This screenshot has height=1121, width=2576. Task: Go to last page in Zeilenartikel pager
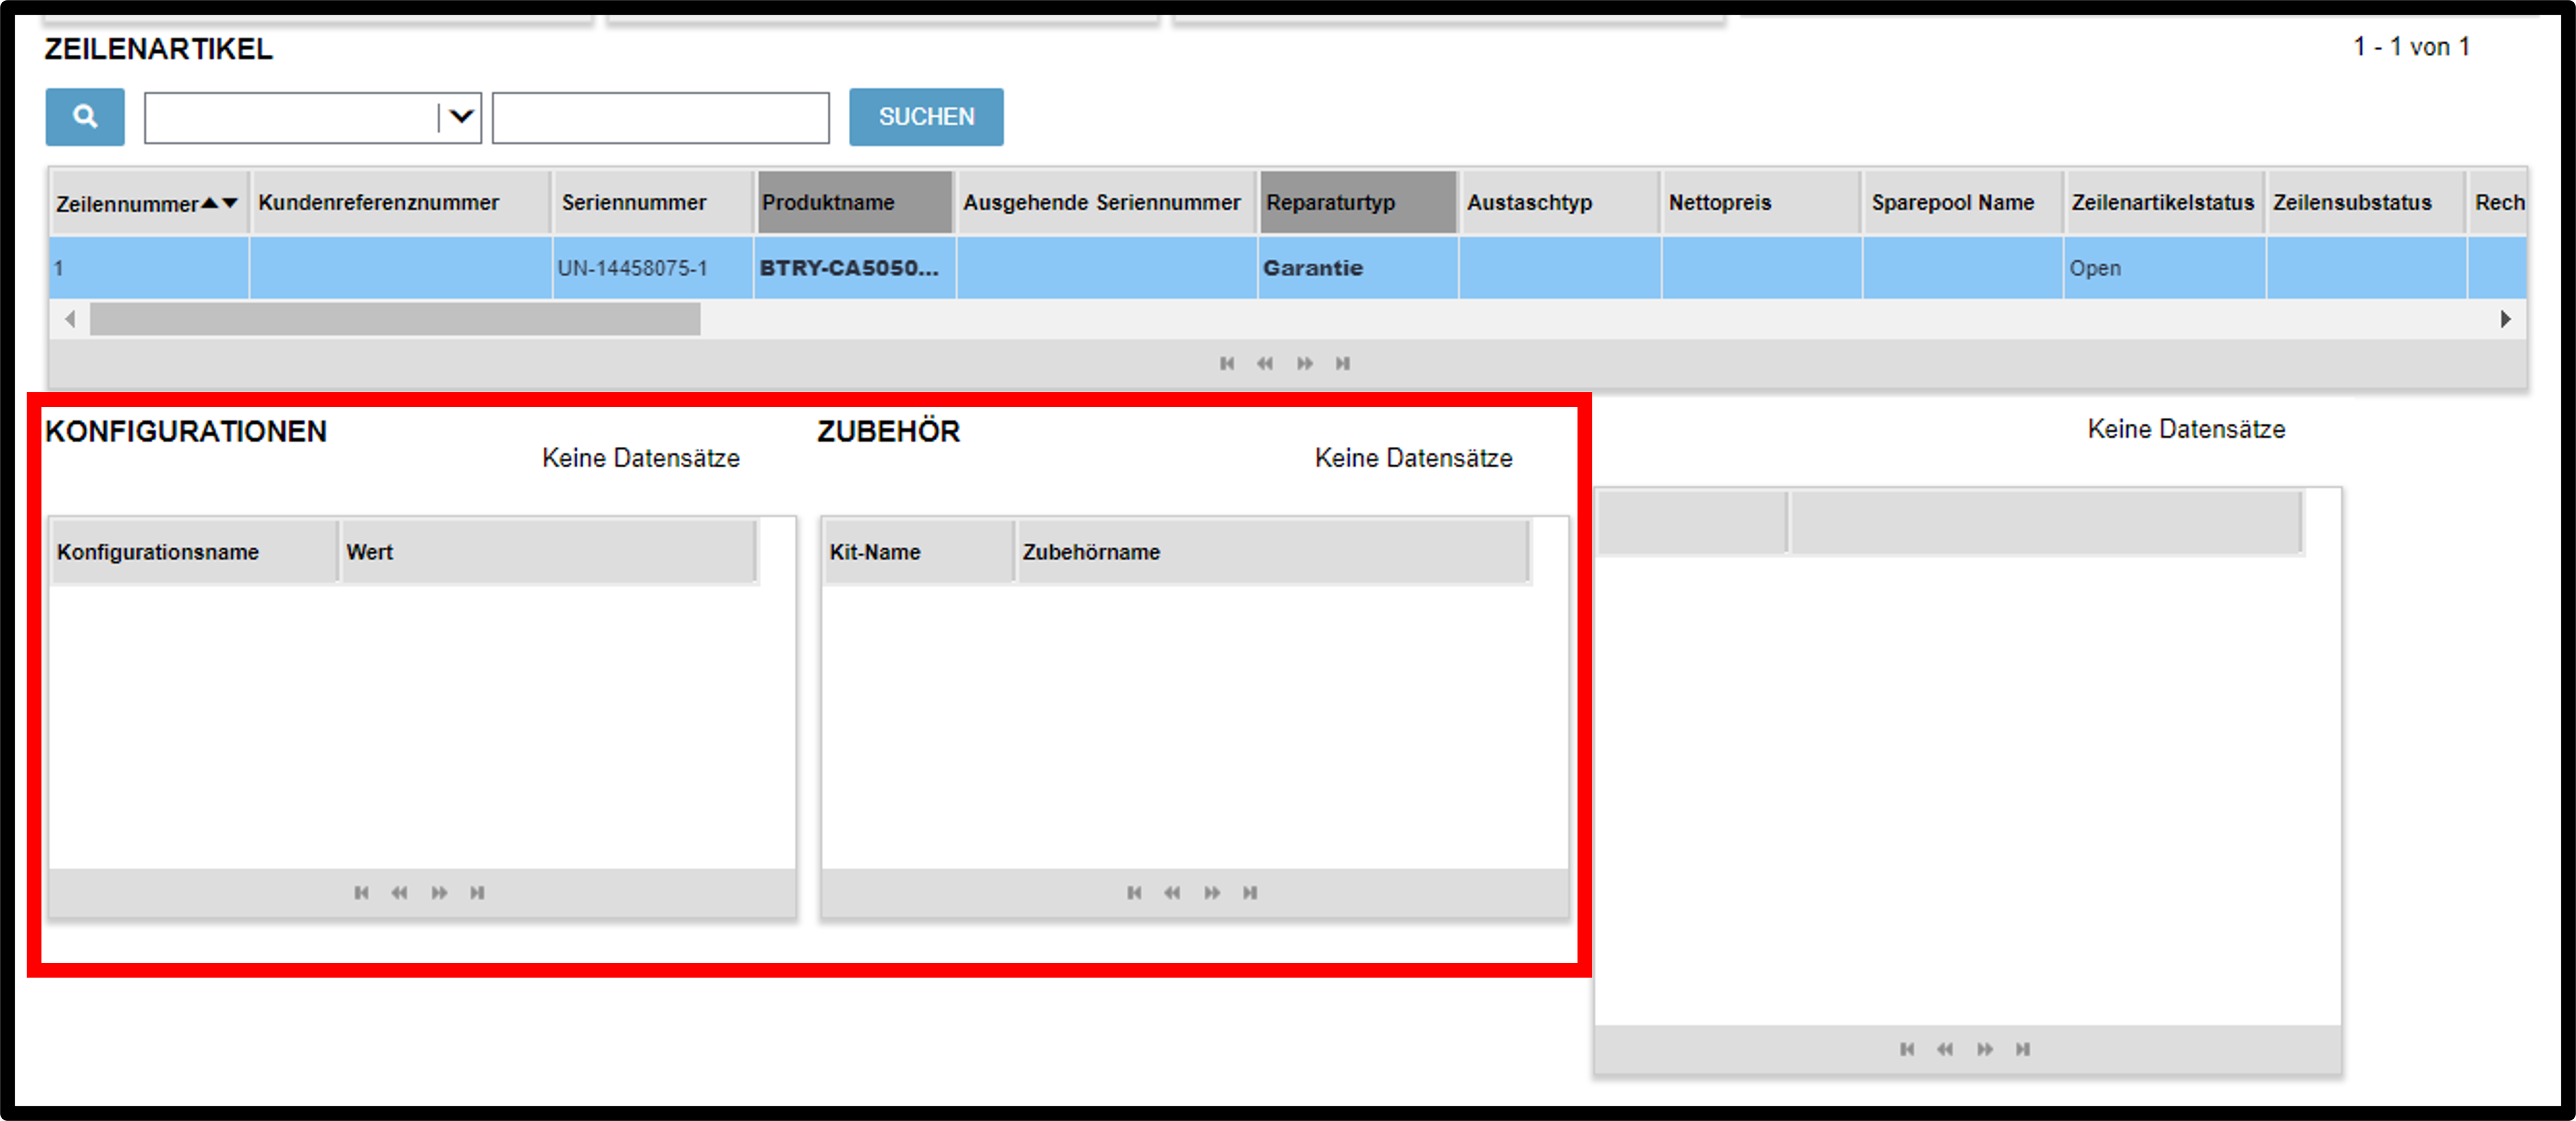point(1343,364)
